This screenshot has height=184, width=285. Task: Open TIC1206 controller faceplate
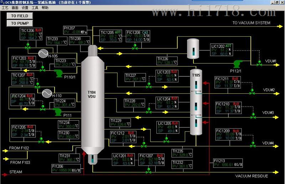[31, 34]
